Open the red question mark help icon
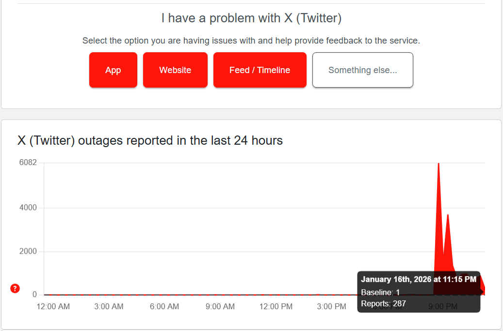This screenshot has height=331, width=503. click(15, 289)
